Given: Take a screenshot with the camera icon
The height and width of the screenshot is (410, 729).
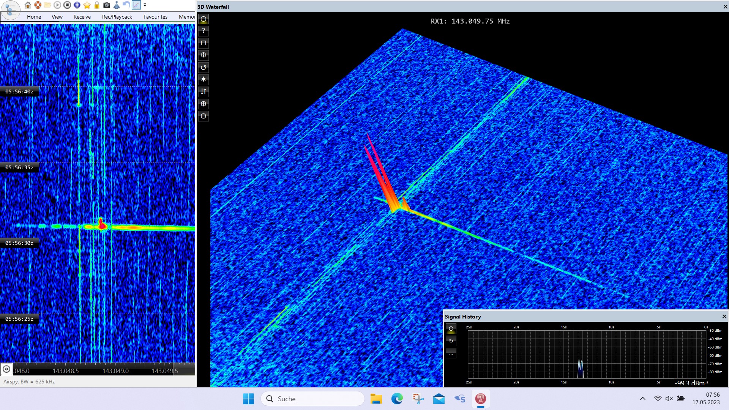Looking at the screenshot, I should [x=107, y=5].
